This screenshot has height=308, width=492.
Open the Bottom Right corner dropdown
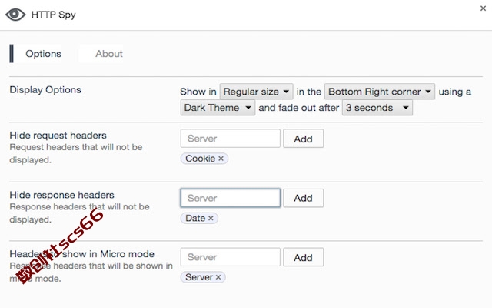click(x=380, y=92)
